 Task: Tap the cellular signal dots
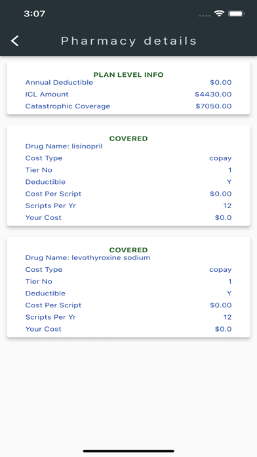[x=205, y=16]
